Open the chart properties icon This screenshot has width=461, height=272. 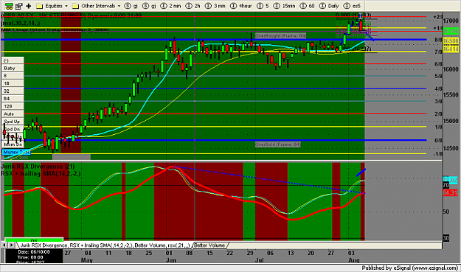tap(19, 6)
